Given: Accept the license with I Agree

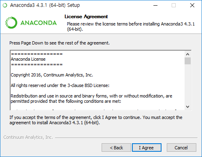Looking at the screenshot, I should pyautogui.click(x=147, y=148).
